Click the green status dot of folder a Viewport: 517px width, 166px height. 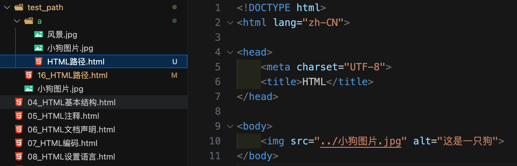pos(174,21)
